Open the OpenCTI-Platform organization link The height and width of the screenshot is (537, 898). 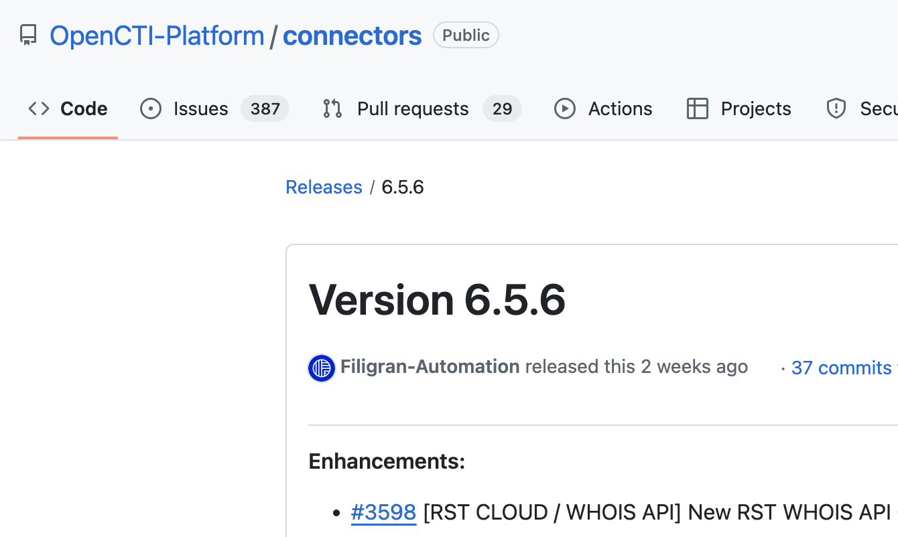157,35
